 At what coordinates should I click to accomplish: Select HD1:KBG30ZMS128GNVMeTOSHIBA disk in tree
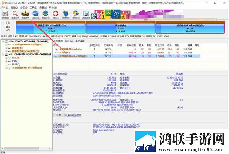pos(30,55)
